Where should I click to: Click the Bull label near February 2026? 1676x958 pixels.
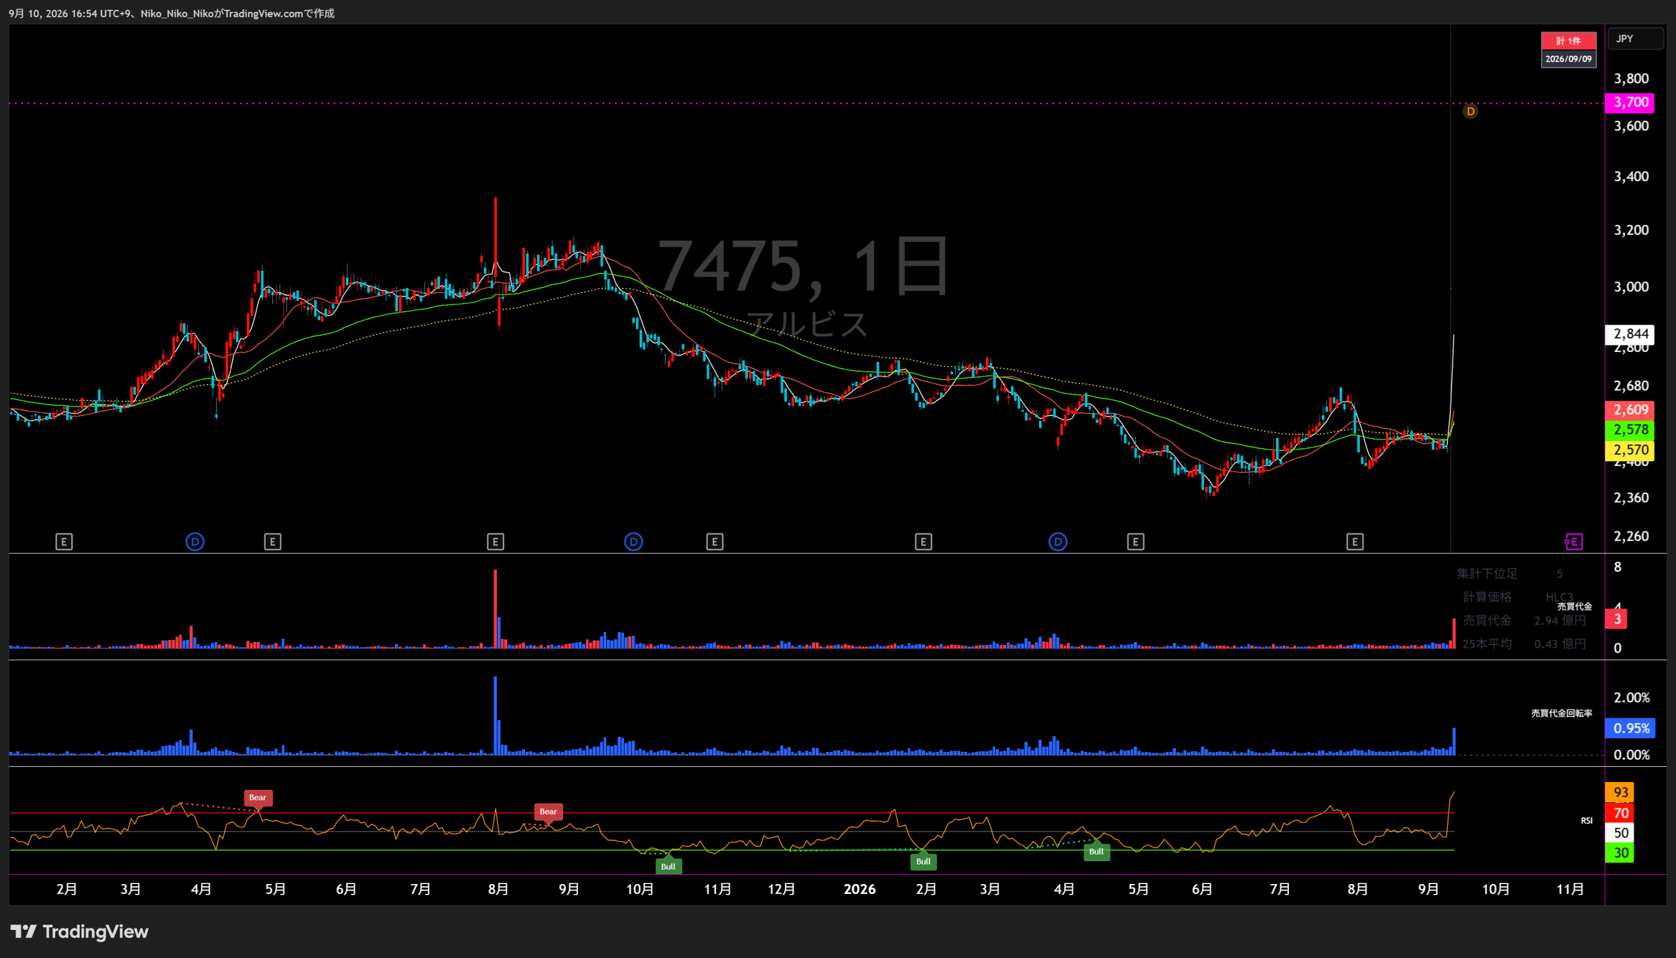[923, 860]
